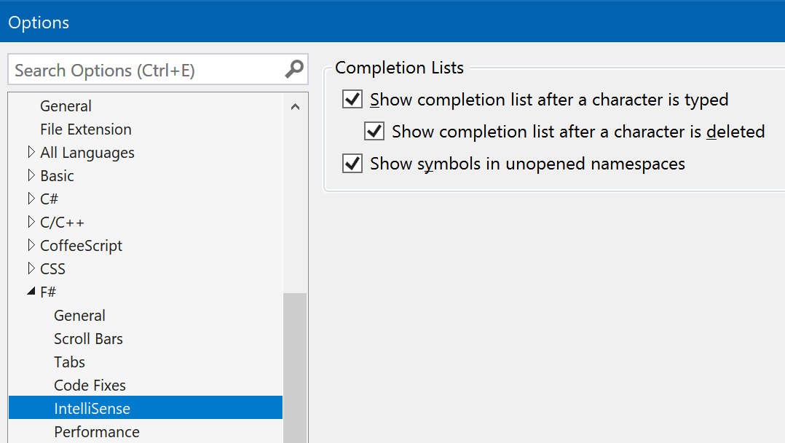This screenshot has height=443, width=785.
Task: Open Scroll Bars under F#
Action: point(88,339)
